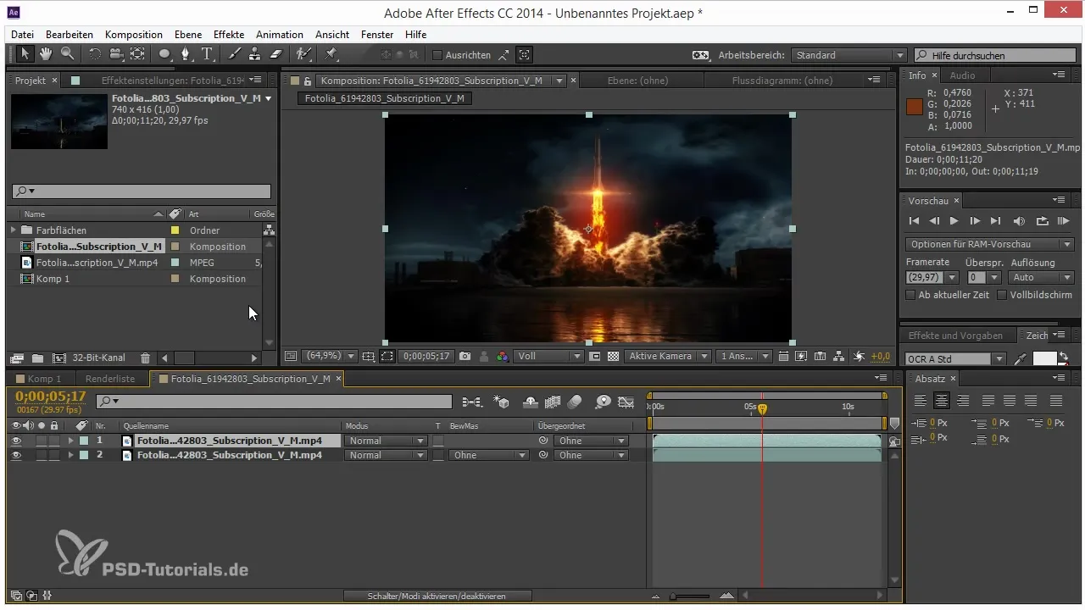Select the Zoom magnifier tool

66,54
